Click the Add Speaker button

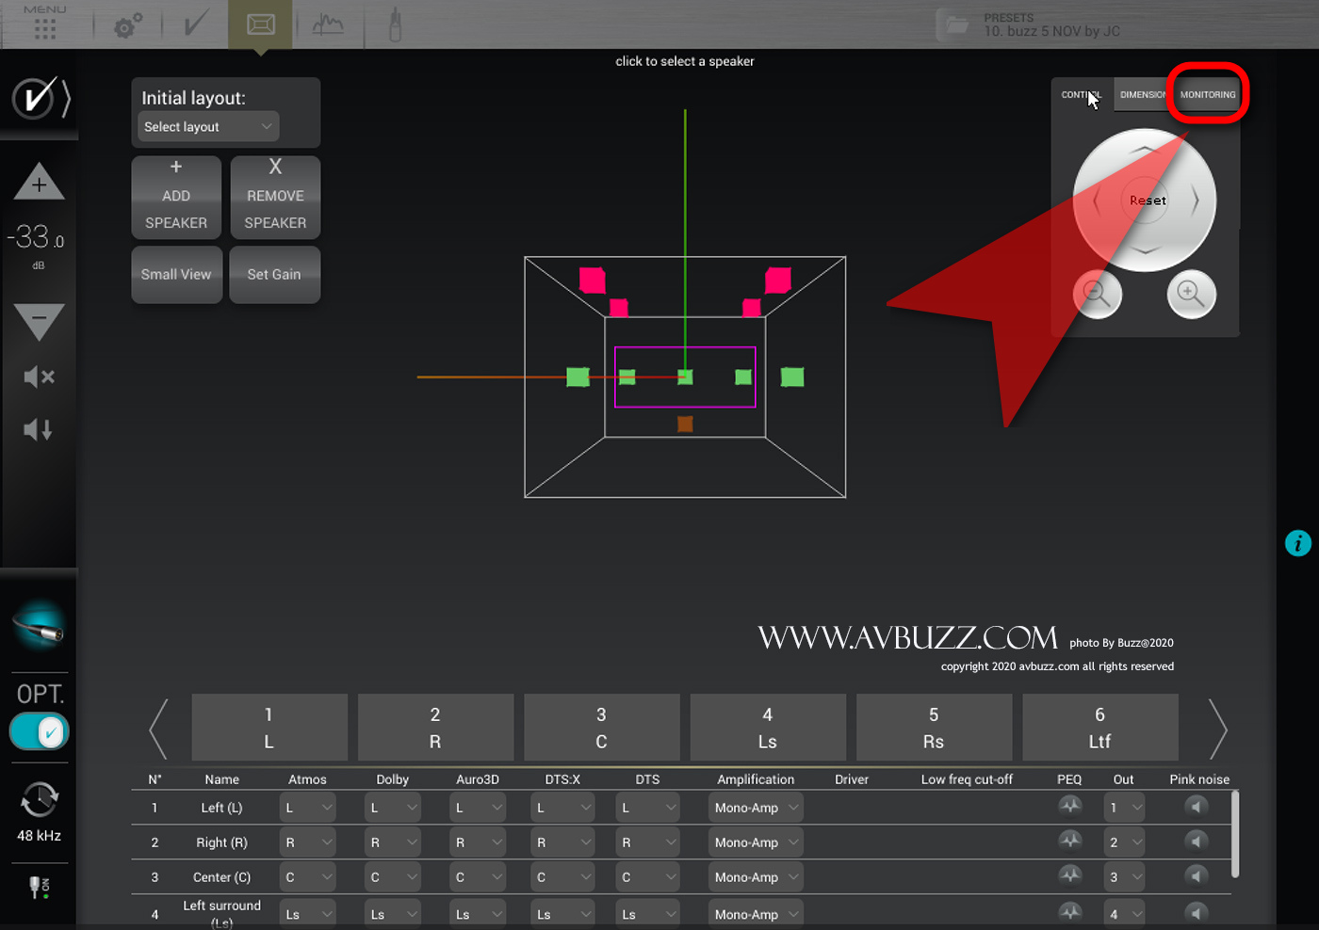(x=176, y=197)
